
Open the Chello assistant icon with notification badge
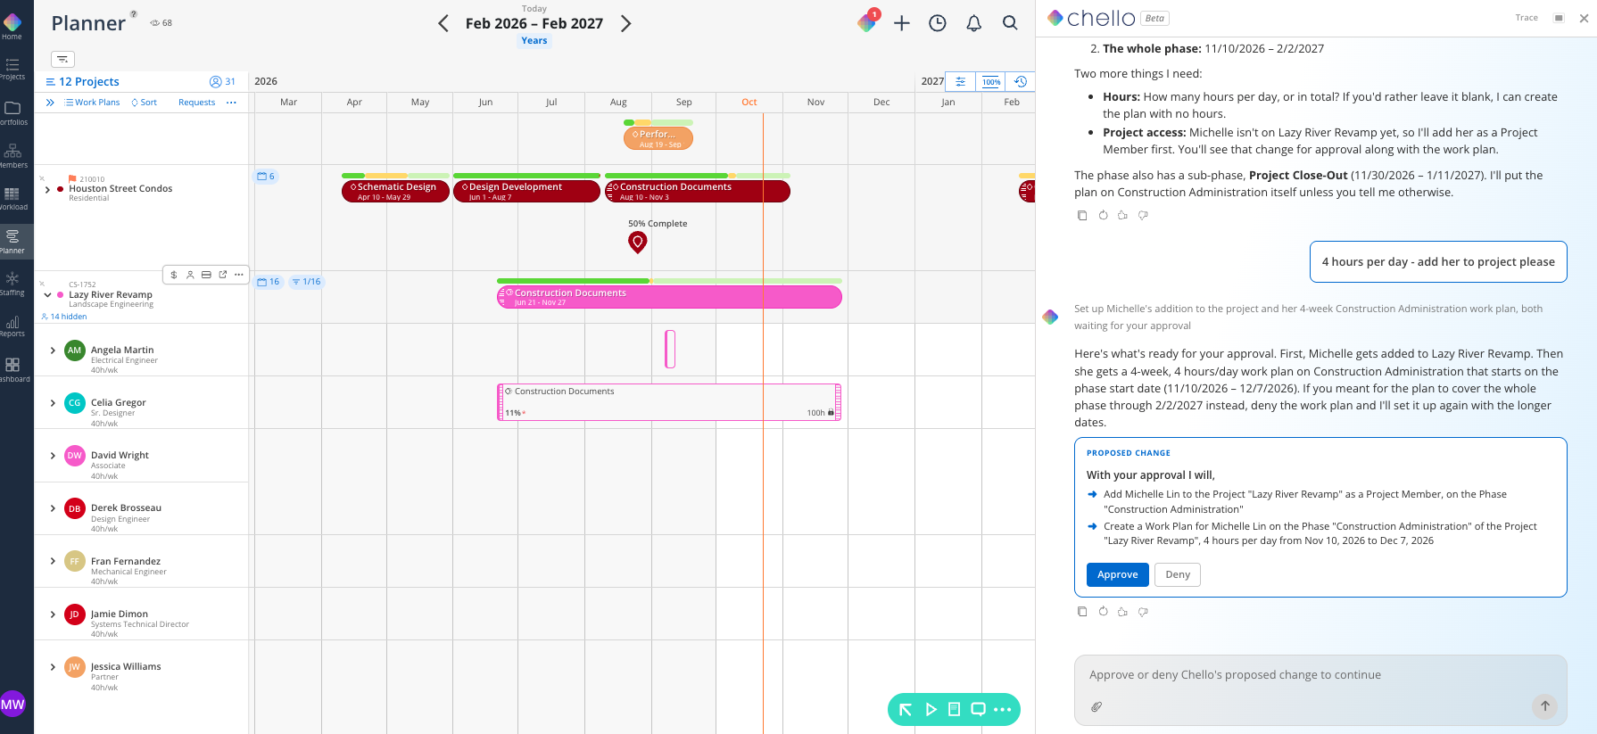[867, 22]
